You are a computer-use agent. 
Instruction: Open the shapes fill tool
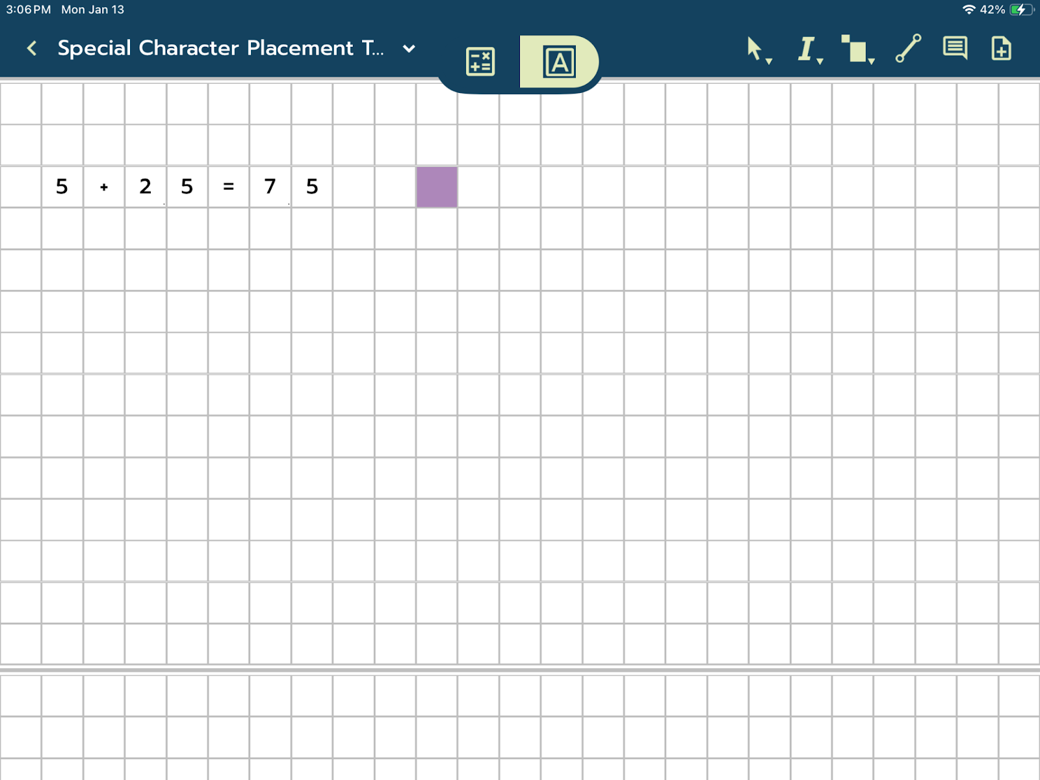[855, 49]
